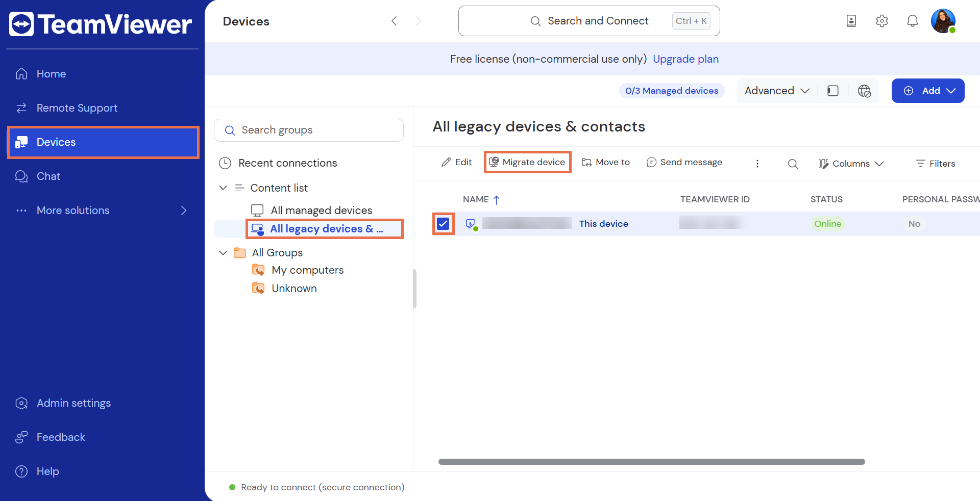This screenshot has width=980, height=501.
Task: Open Chat in the sidebar
Action: [102, 176]
